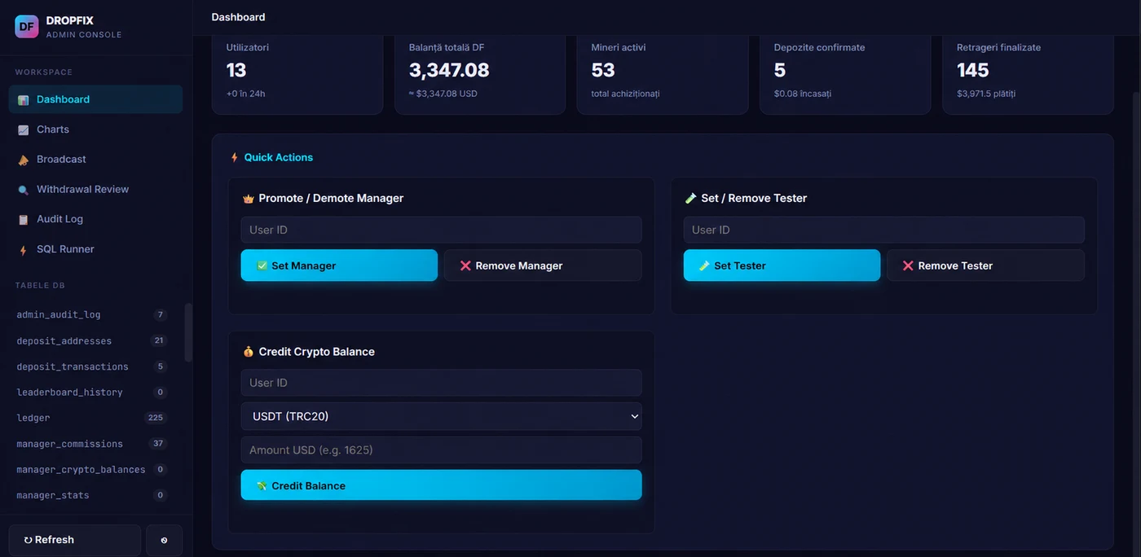This screenshot has height=557, width=1141.
Task: Click the Refresh button
Action: coord(75,540)
